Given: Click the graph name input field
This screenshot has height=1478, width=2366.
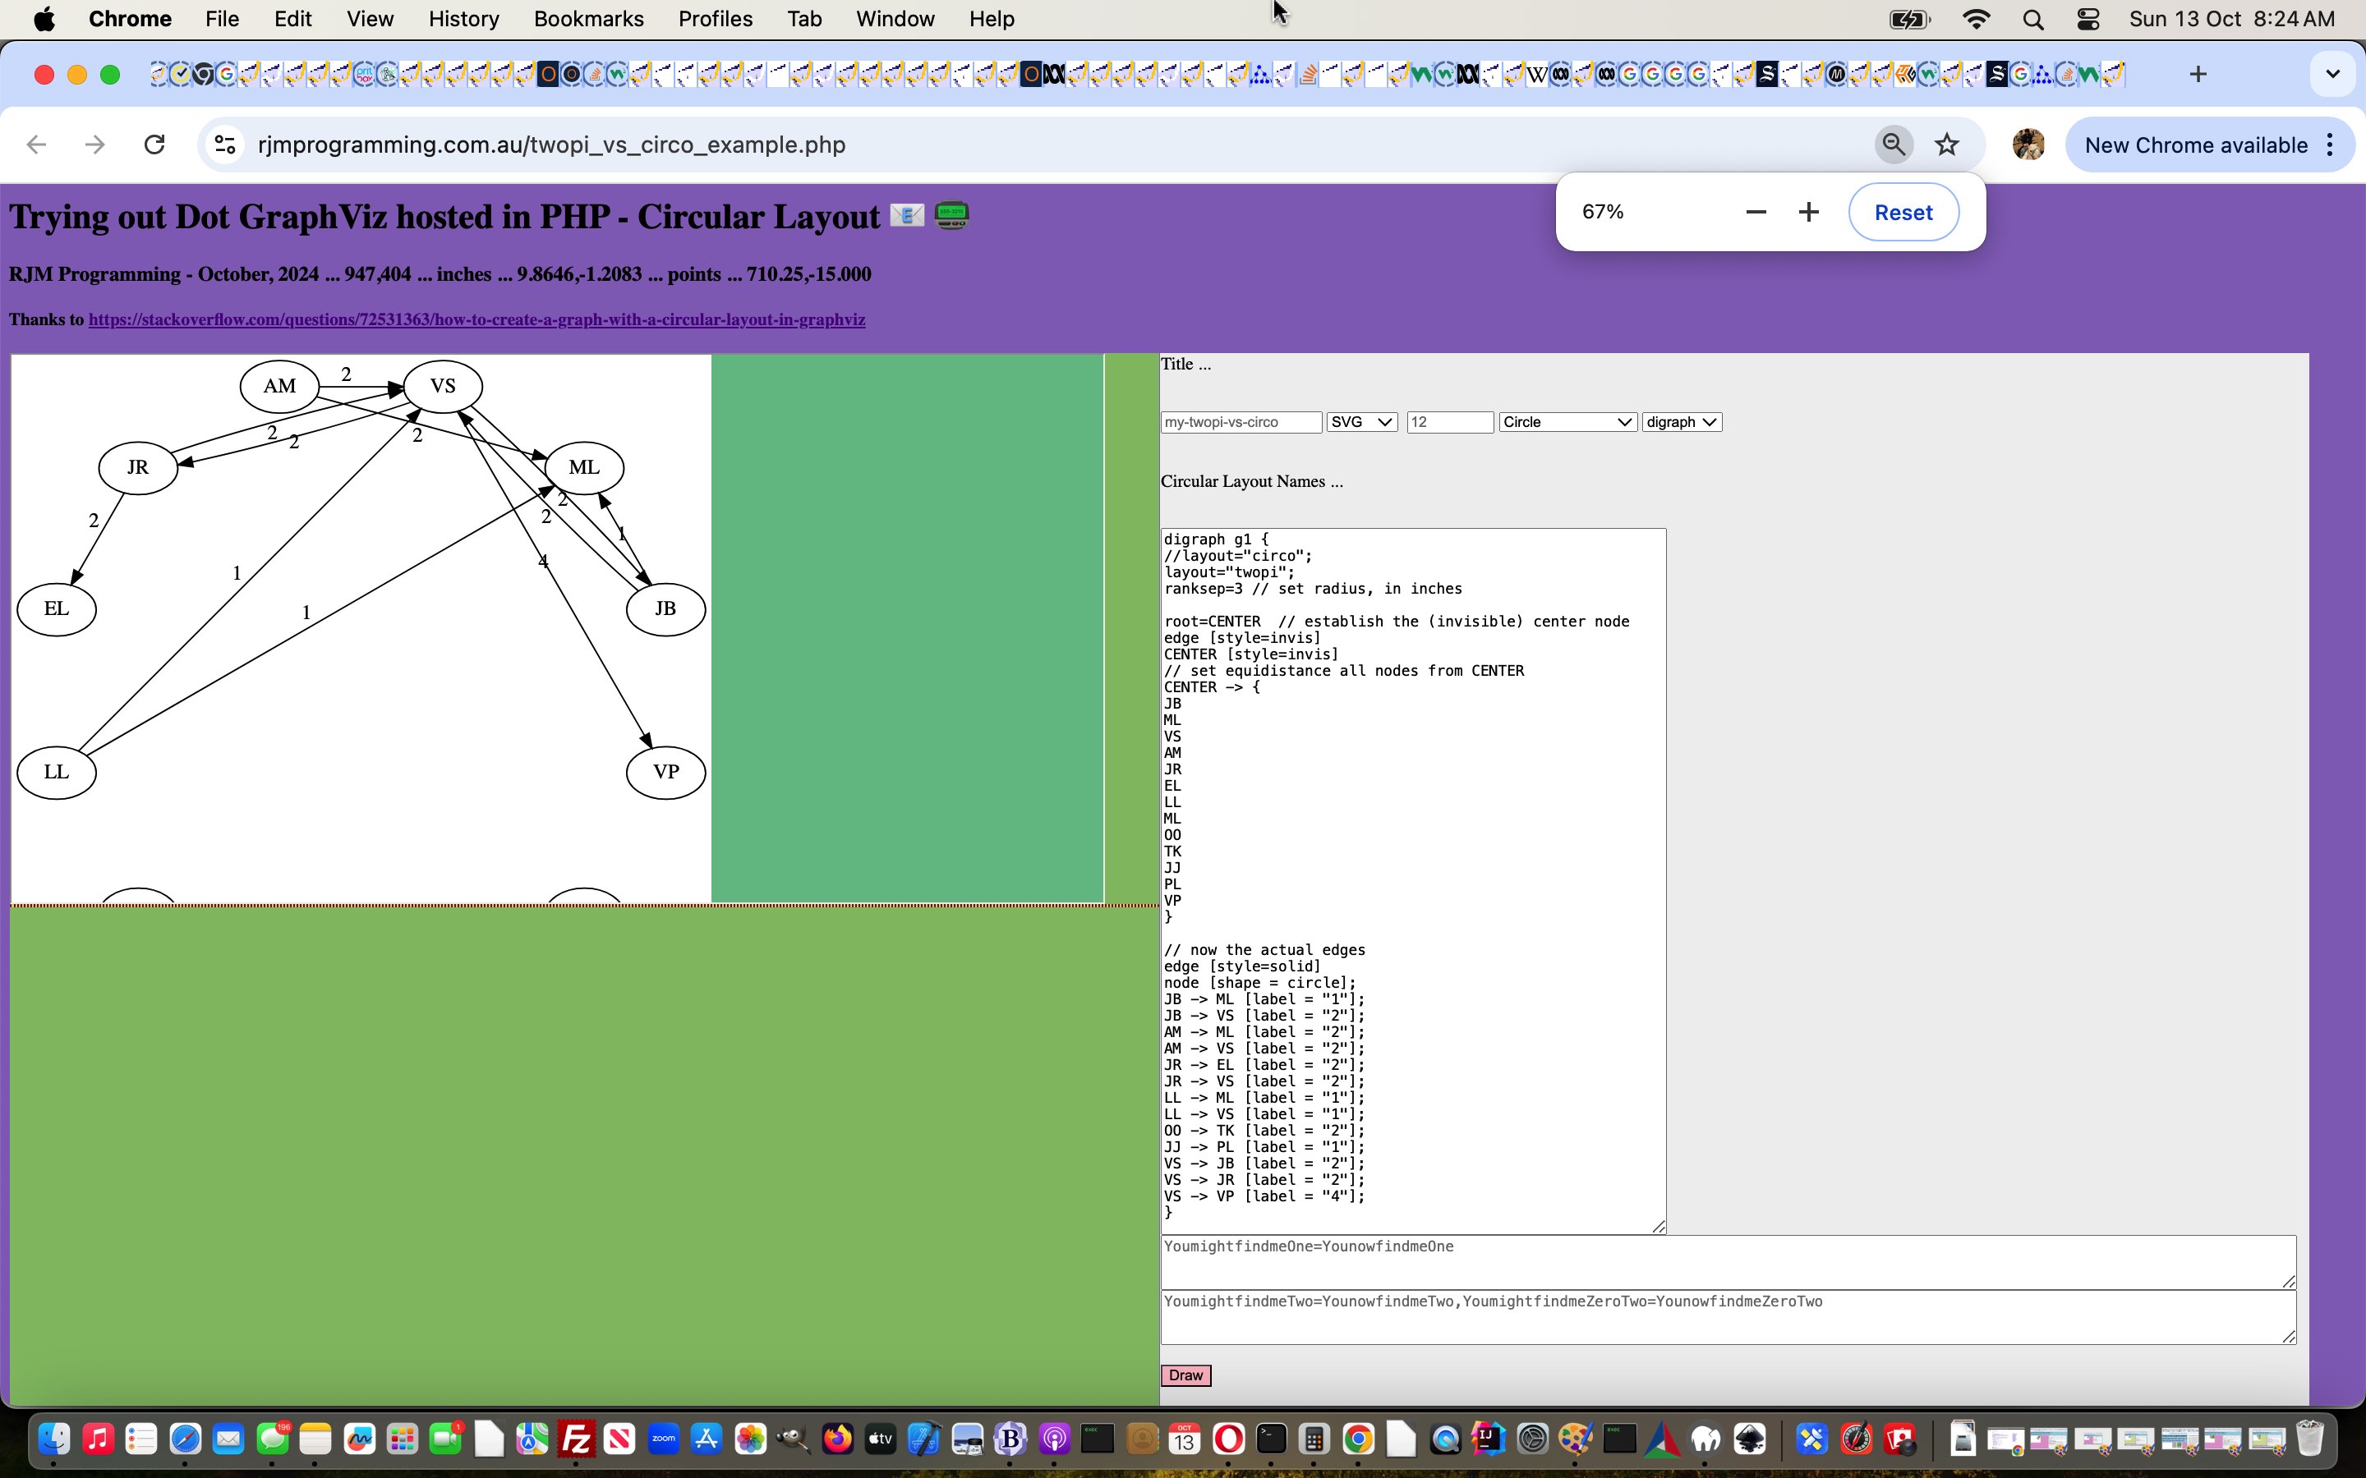Looking at the screenshot, I should [1238, 420].
